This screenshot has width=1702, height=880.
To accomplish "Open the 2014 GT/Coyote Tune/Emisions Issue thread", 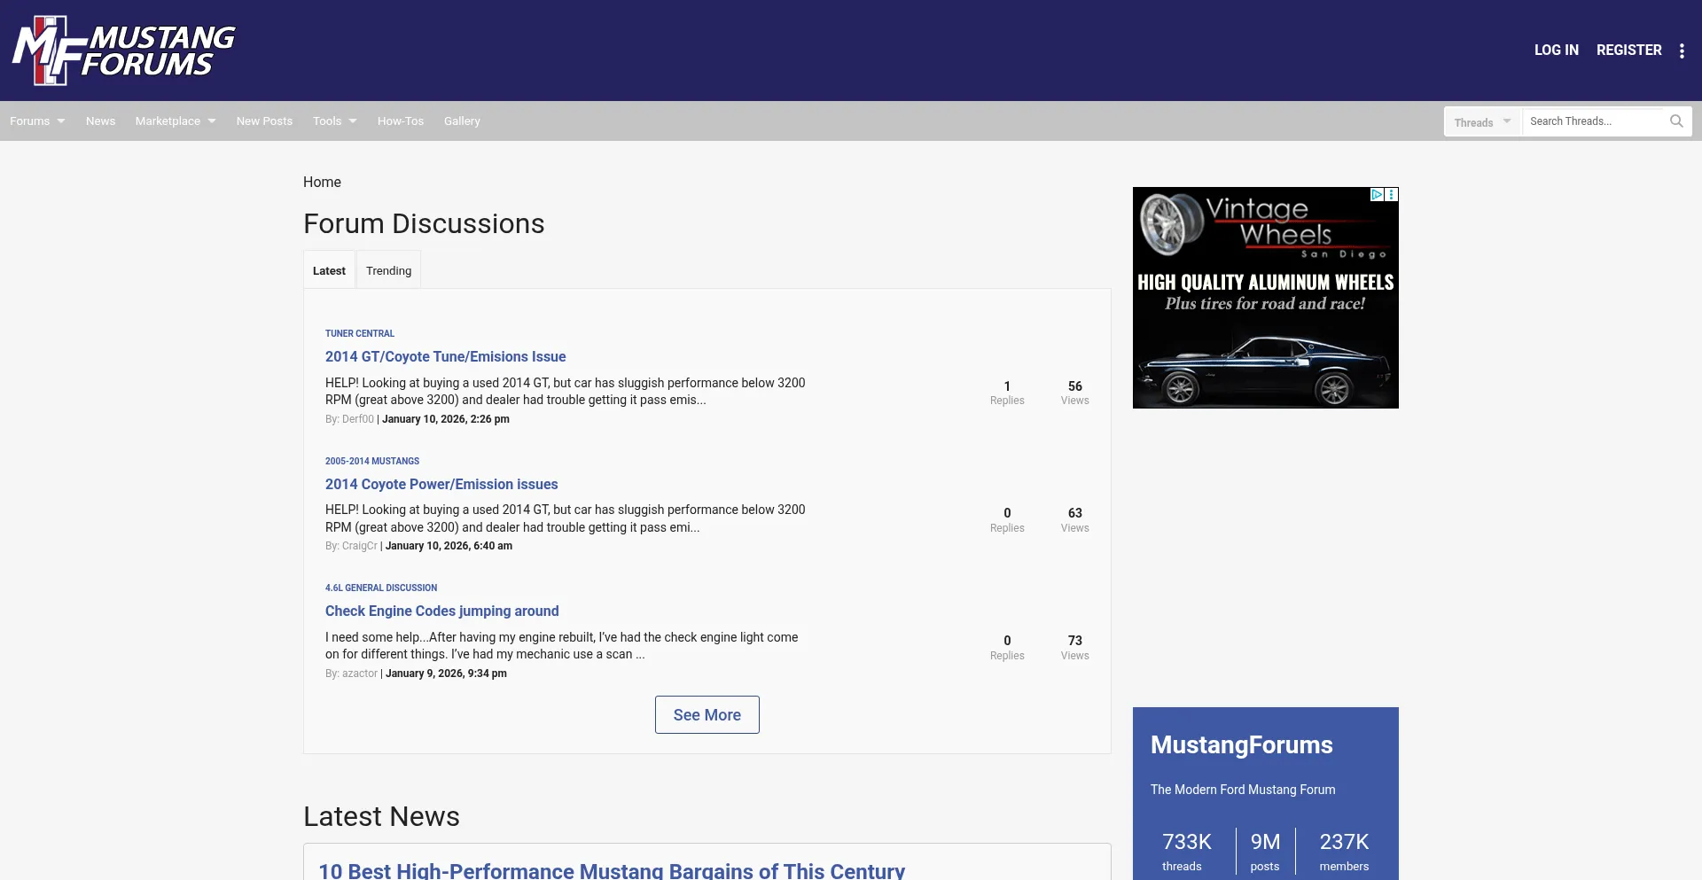I will (445, 356).
